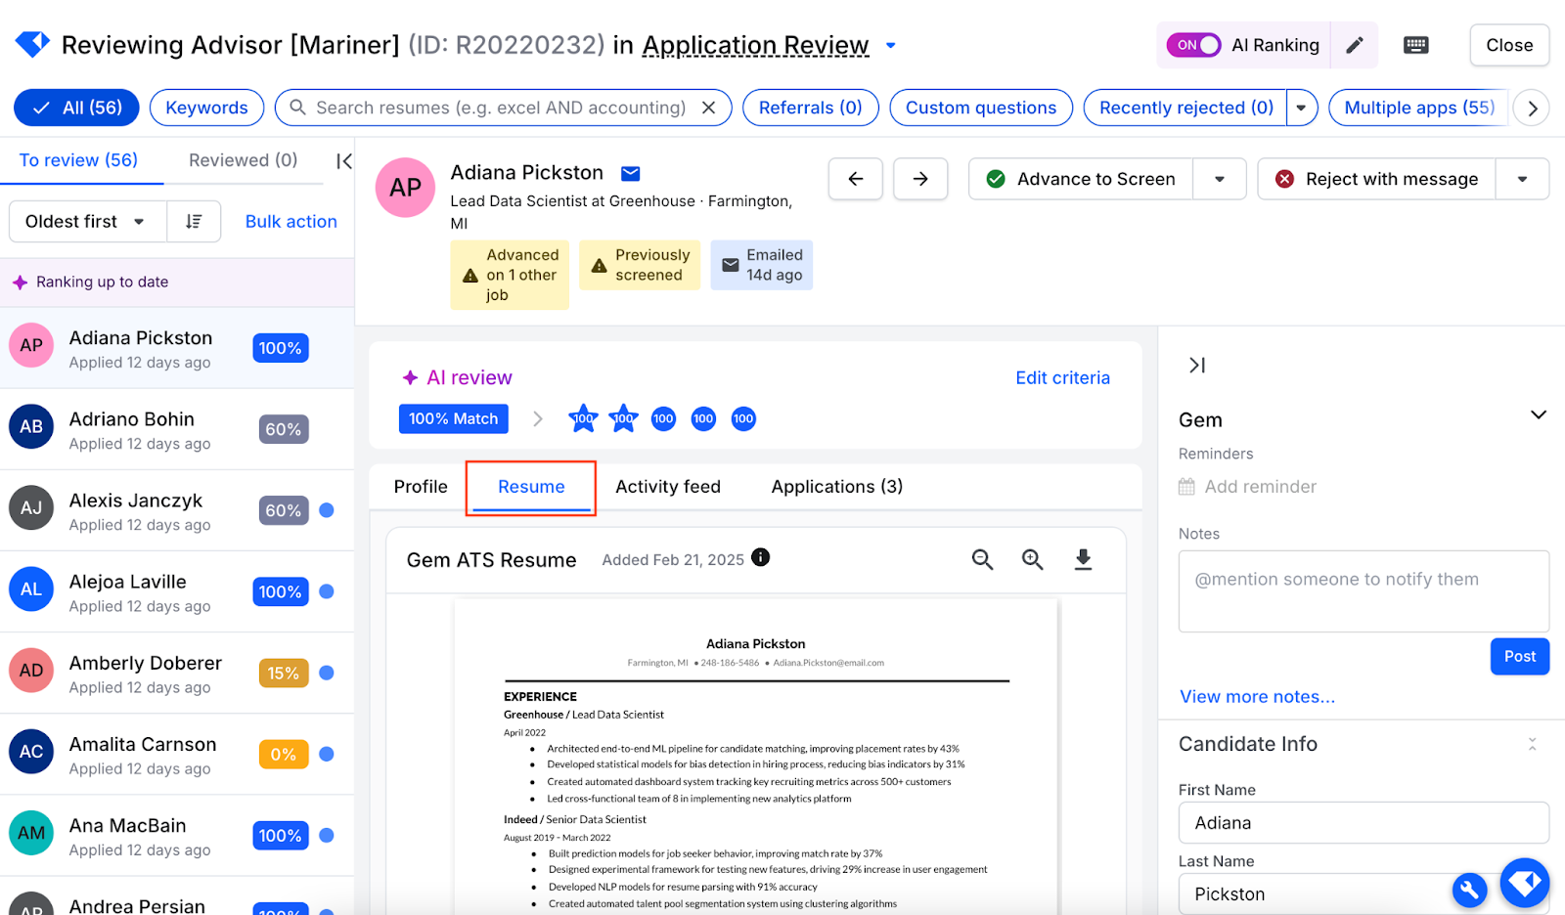Open the Activity feed tab
1565x915 pixels.
point(668,487)
